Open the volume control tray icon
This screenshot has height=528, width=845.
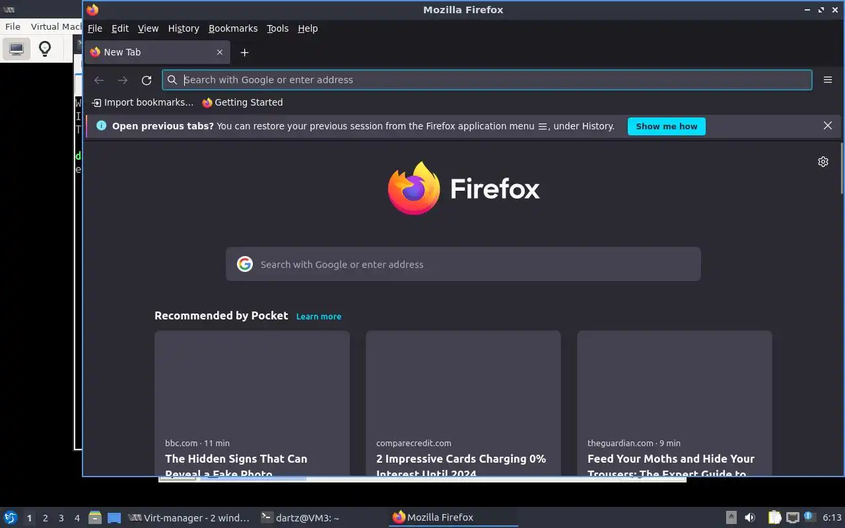[750, 517]
